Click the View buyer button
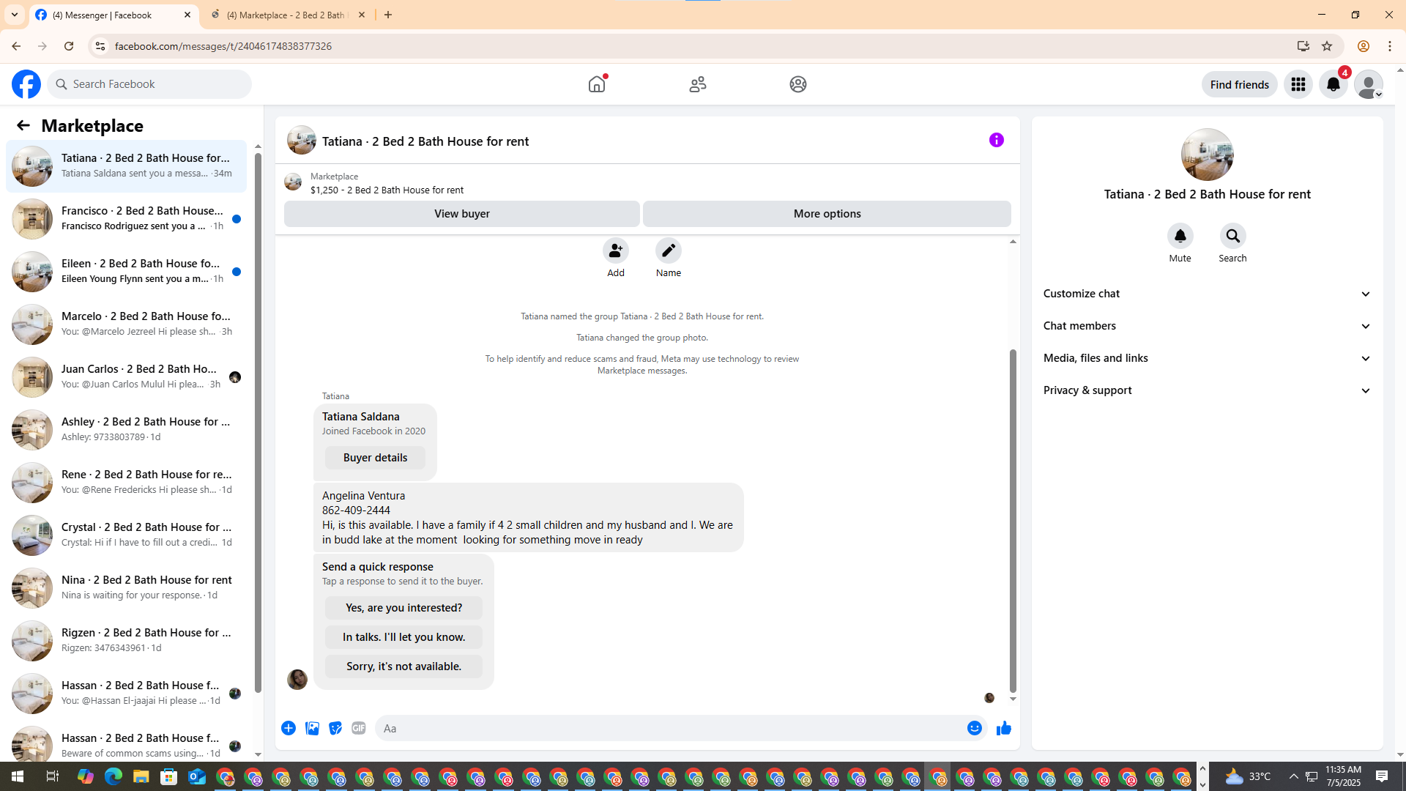This screenshot has width=1406, height=791. pos(461,214)
